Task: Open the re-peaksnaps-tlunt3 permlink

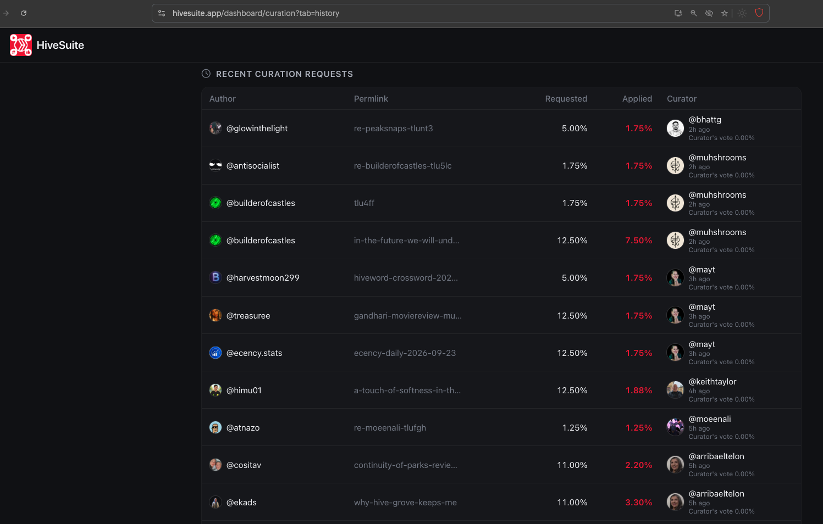Action: pyautogui.click(x=394, y=129)
